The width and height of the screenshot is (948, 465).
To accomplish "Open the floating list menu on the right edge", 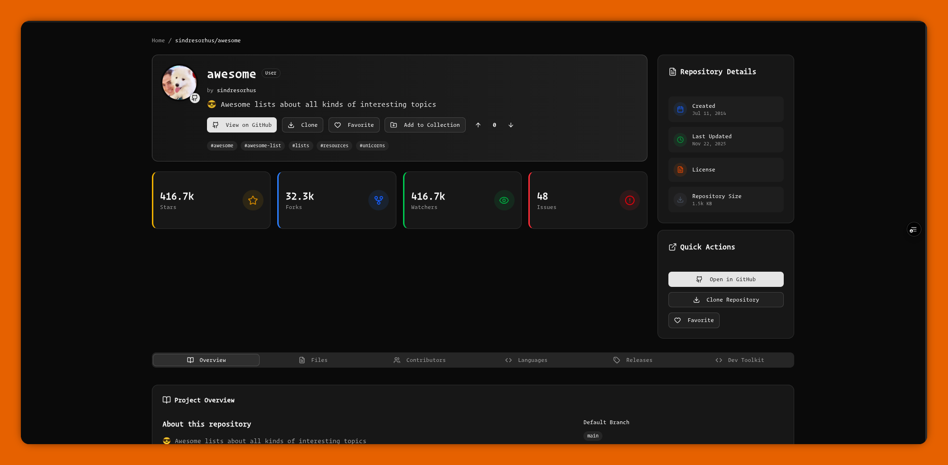I will tap(913, 229).
